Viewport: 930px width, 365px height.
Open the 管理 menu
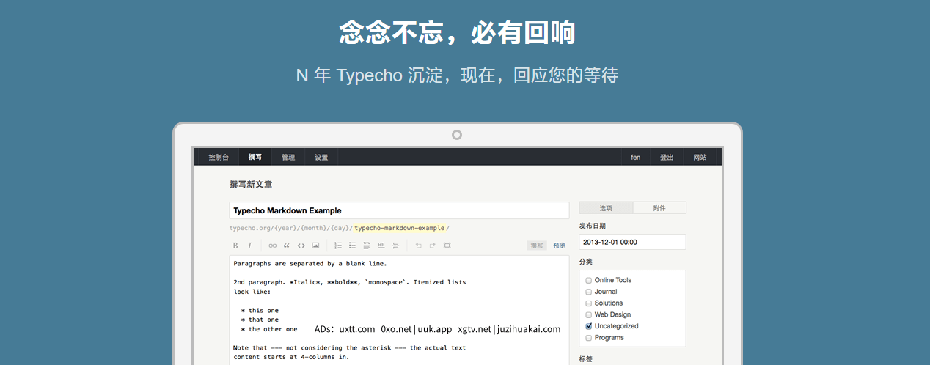pyautogui.click(x=288, y=158)
